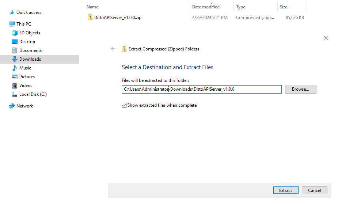Open the 3D Objects cube icon
The width and height of the screenshot is (338, 204).
tap(15, 33)
